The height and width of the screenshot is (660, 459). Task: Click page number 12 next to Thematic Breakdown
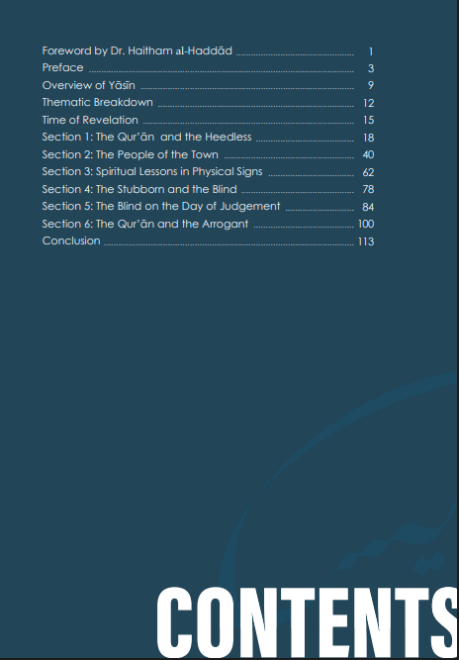369,103
